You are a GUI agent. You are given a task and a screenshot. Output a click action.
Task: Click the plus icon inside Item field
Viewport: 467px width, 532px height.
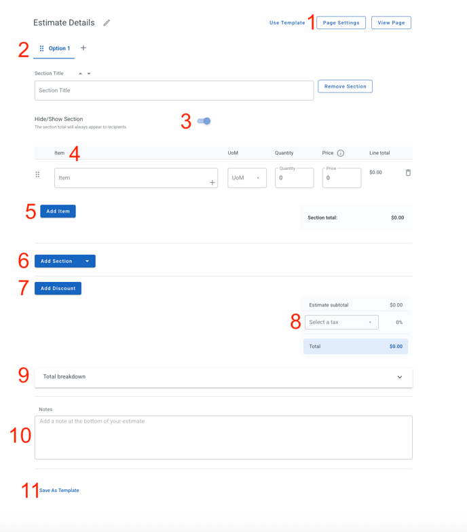coord(212,183)
